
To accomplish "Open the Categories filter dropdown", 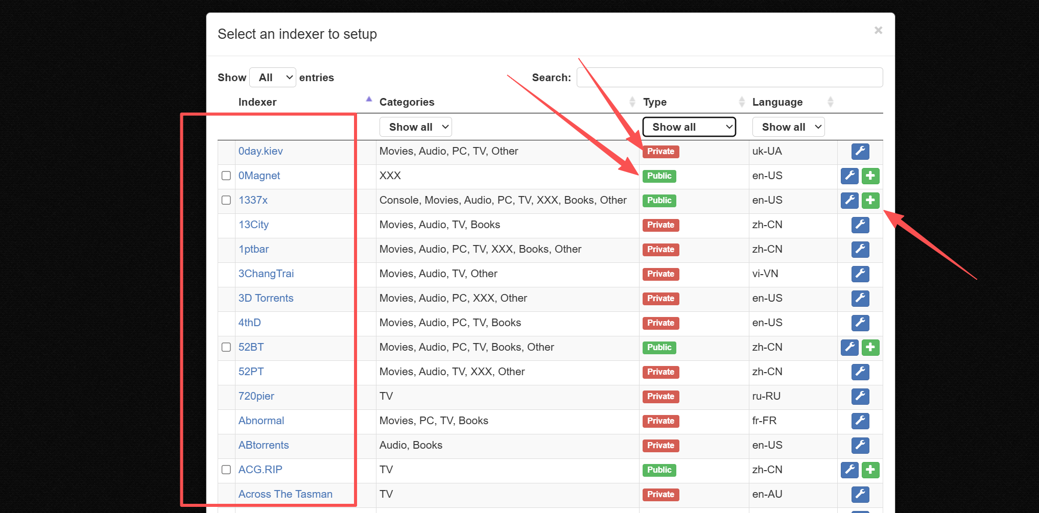I will click(415, 127).
